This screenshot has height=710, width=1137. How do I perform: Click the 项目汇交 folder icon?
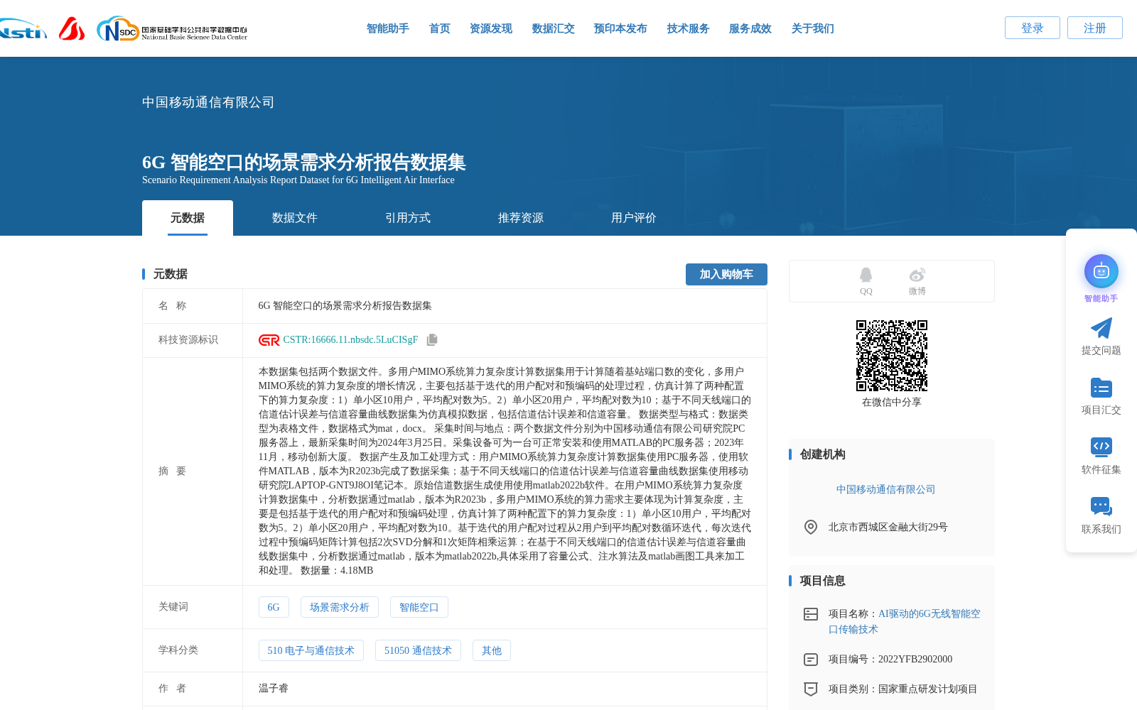[1101, 388]
